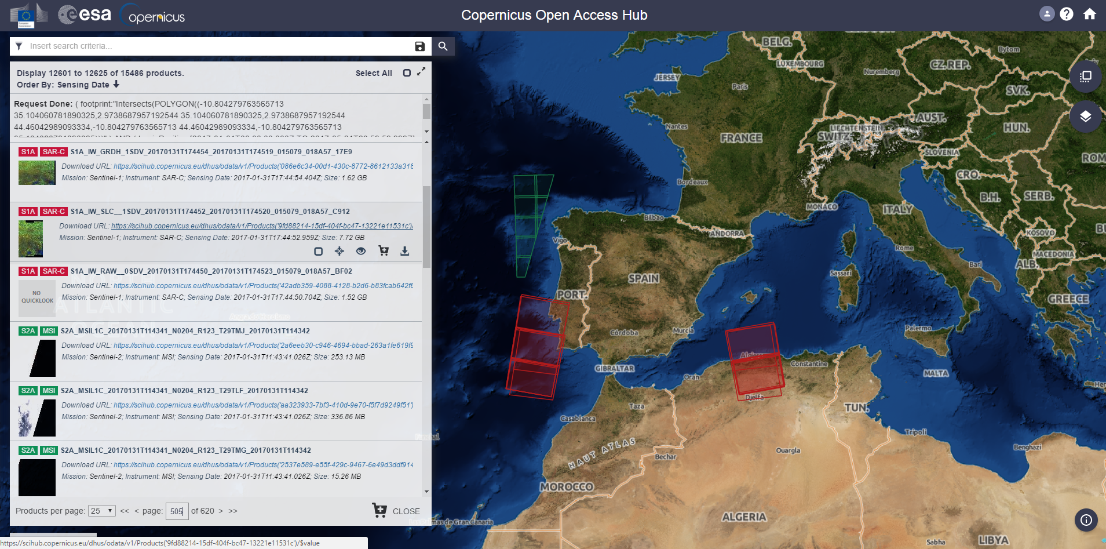1106x549 pixels.
Task: Close the results panel
Action: pyautogui.click(x=406, y=511)
